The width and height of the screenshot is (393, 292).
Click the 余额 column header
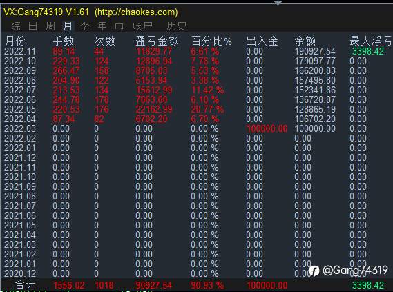(305, 41)
